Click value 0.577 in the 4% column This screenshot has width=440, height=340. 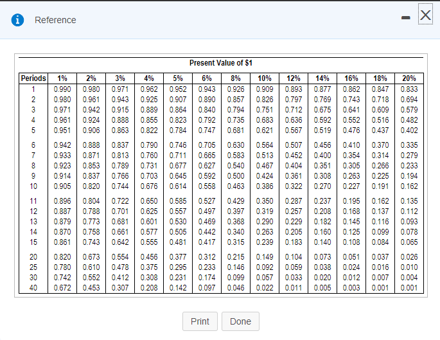coord(149,231)
